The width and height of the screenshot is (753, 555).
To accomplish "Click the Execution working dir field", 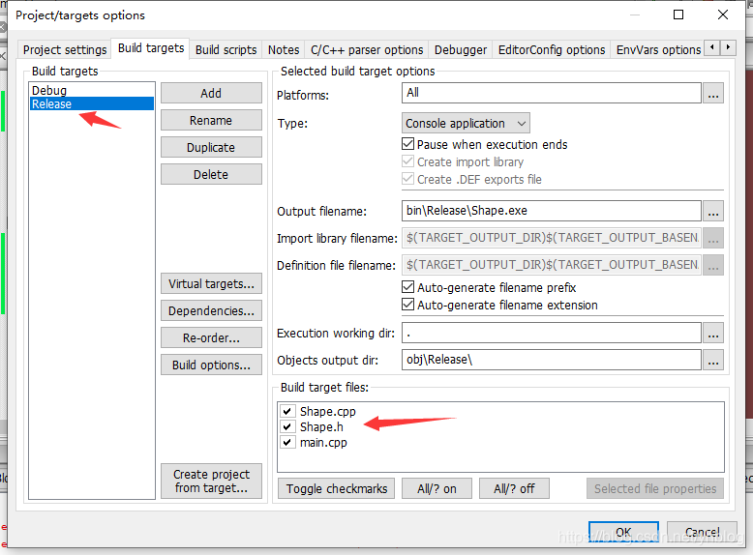I will tap(552, 333).
